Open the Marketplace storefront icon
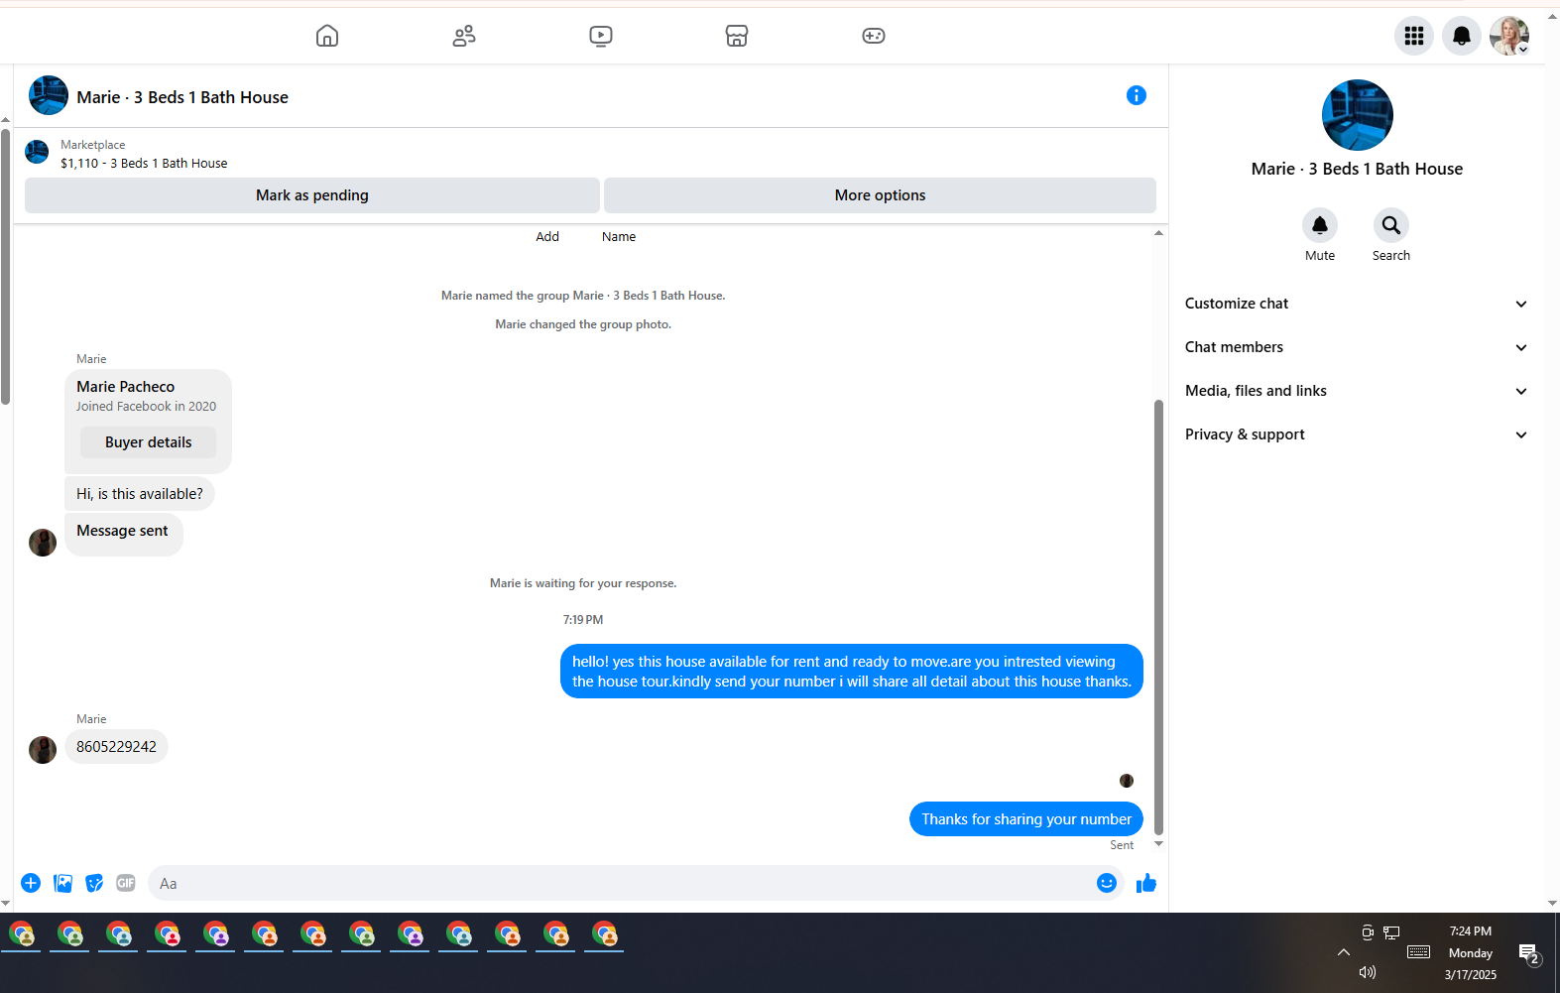1560x993 pixels. pyautogui.click(x=737, y=36)
